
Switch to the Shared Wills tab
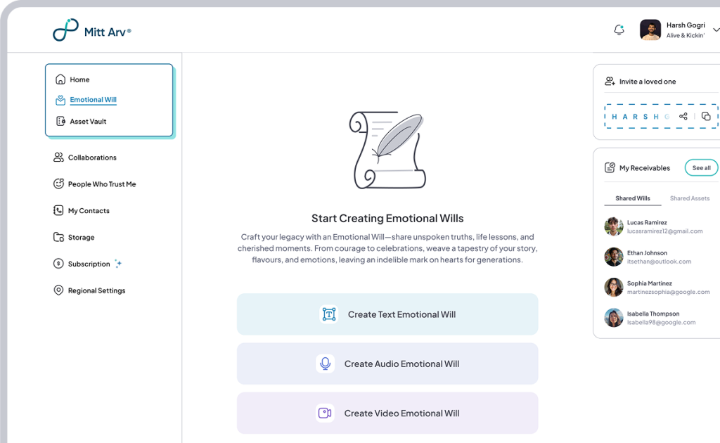(633, 198)
